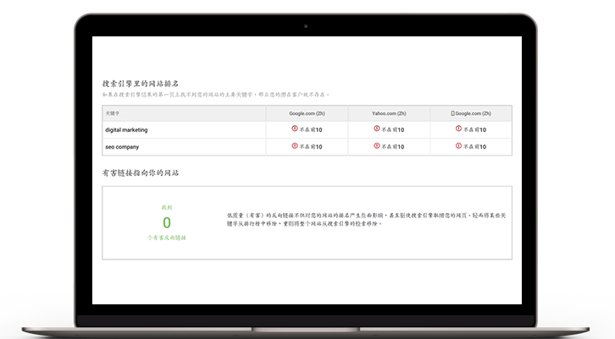Click warning icon for seo company on Google.com
The image size is (615, 339).
(294, 145)
